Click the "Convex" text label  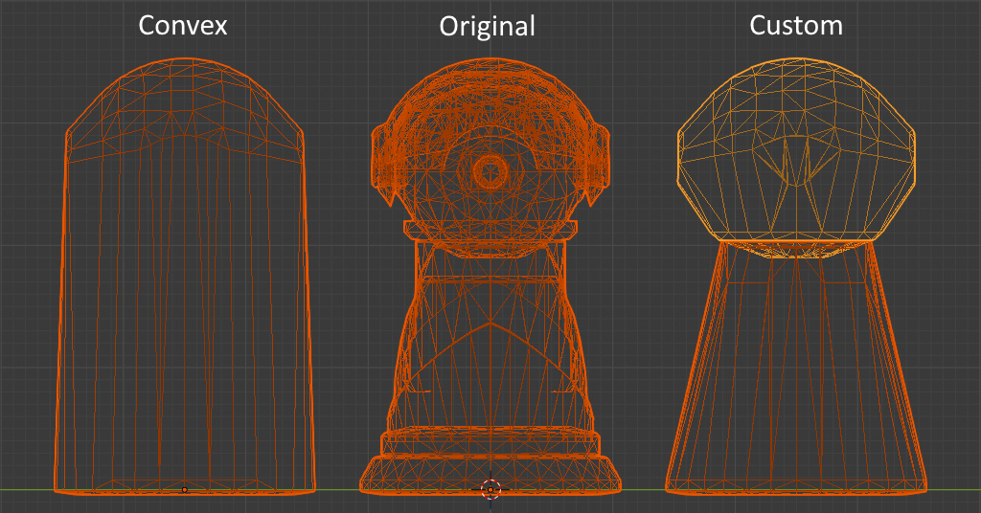pos(183,25)
